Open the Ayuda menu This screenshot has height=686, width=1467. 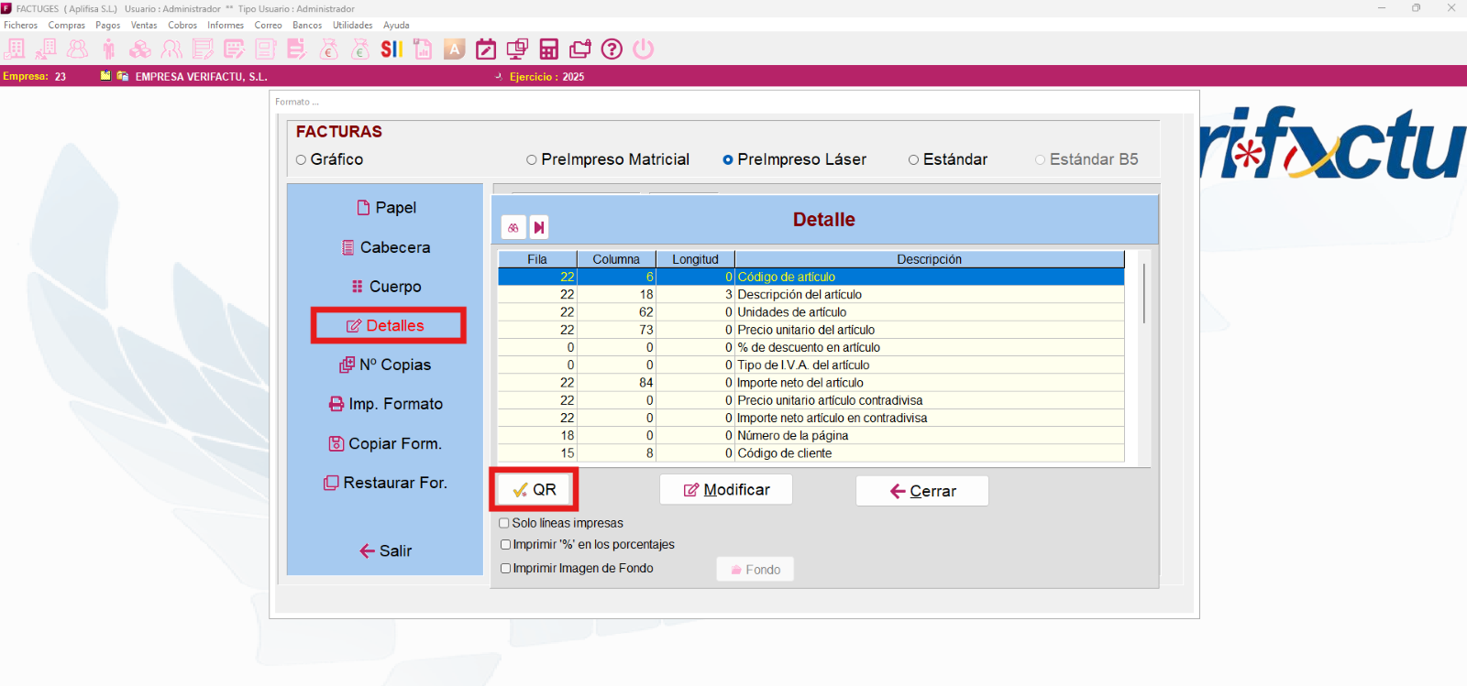click(x=396, y=25)
